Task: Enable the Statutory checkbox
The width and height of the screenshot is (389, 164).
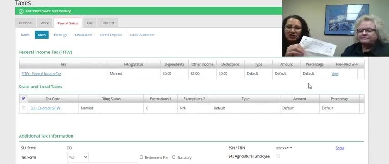Action: click(174, 157)
